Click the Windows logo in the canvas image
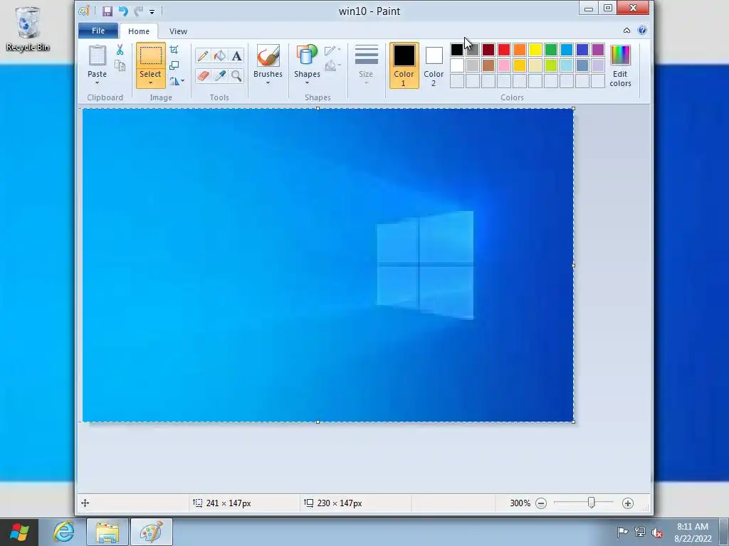729x546 pixels. point(425,265)
